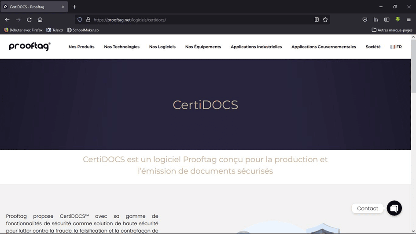Open the FR language selector

coord(396,47)
